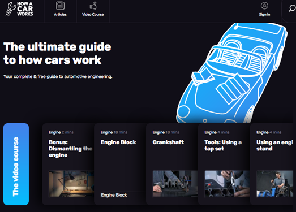Click 'Engine 4 mins' label on engine stand card
This screenshot has width=296, height=212.
tap(269, 132)
